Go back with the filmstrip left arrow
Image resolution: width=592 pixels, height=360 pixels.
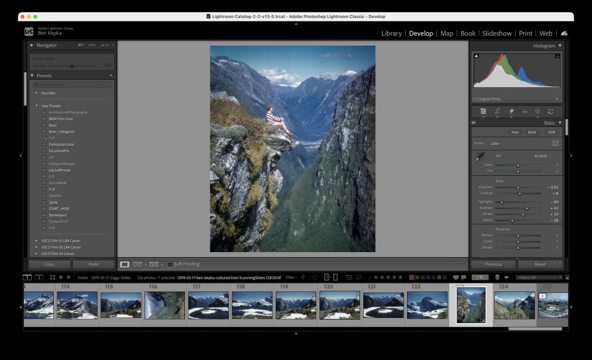(61, 277)
